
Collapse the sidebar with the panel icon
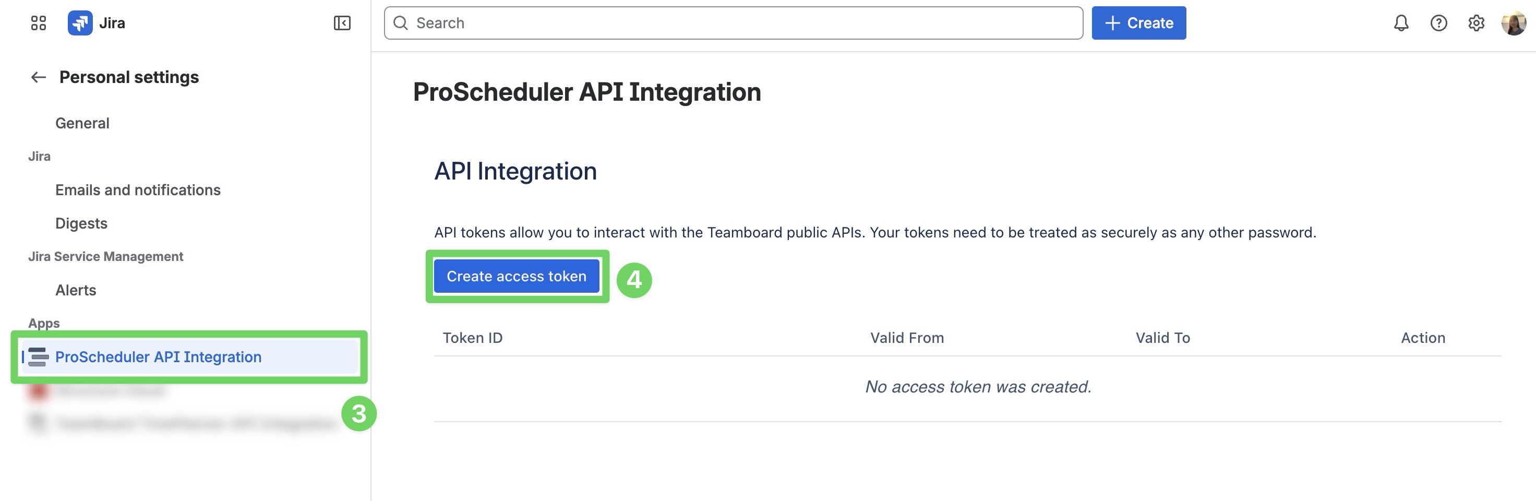[x=342, y=23]
